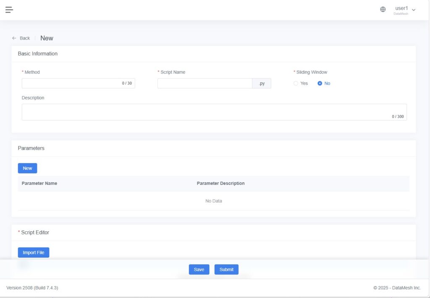Screen dimensions: 430x298
Task: Click the Basic Information section header
Action: coord(38,54)
